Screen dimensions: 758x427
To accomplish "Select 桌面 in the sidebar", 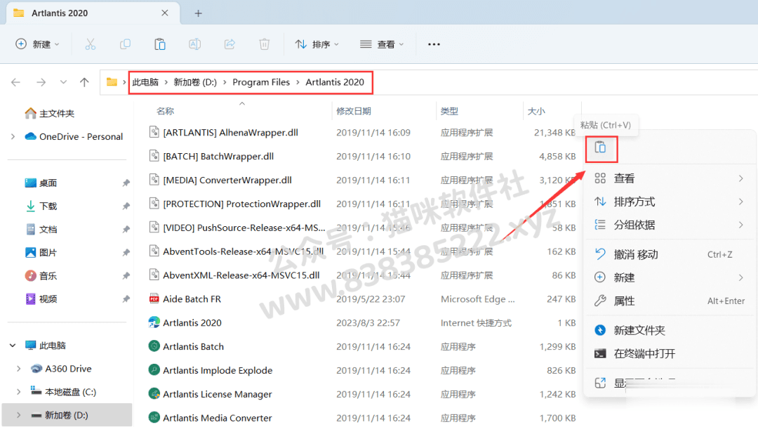I will [x=48, y=183].
